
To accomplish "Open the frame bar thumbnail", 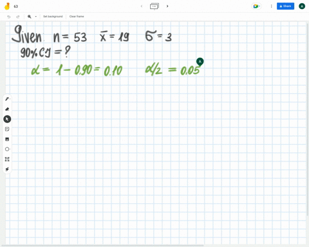I will pyautogui.click(x=154, y=6).
